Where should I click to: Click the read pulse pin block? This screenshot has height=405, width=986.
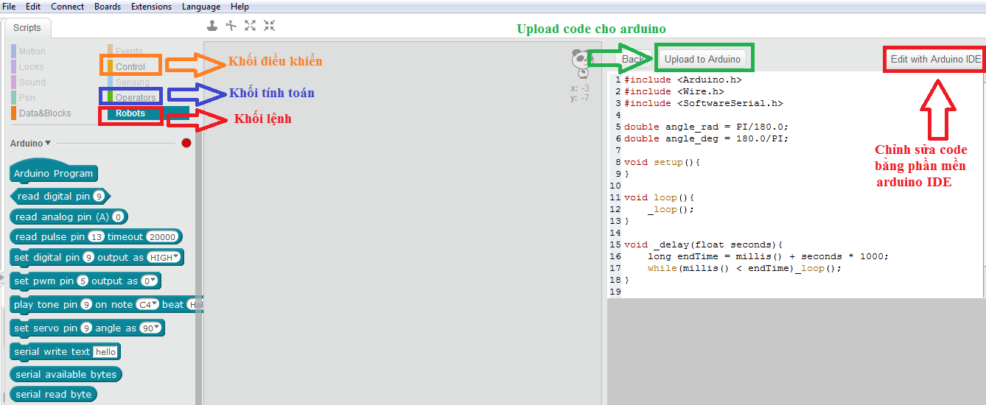(96, 237)
